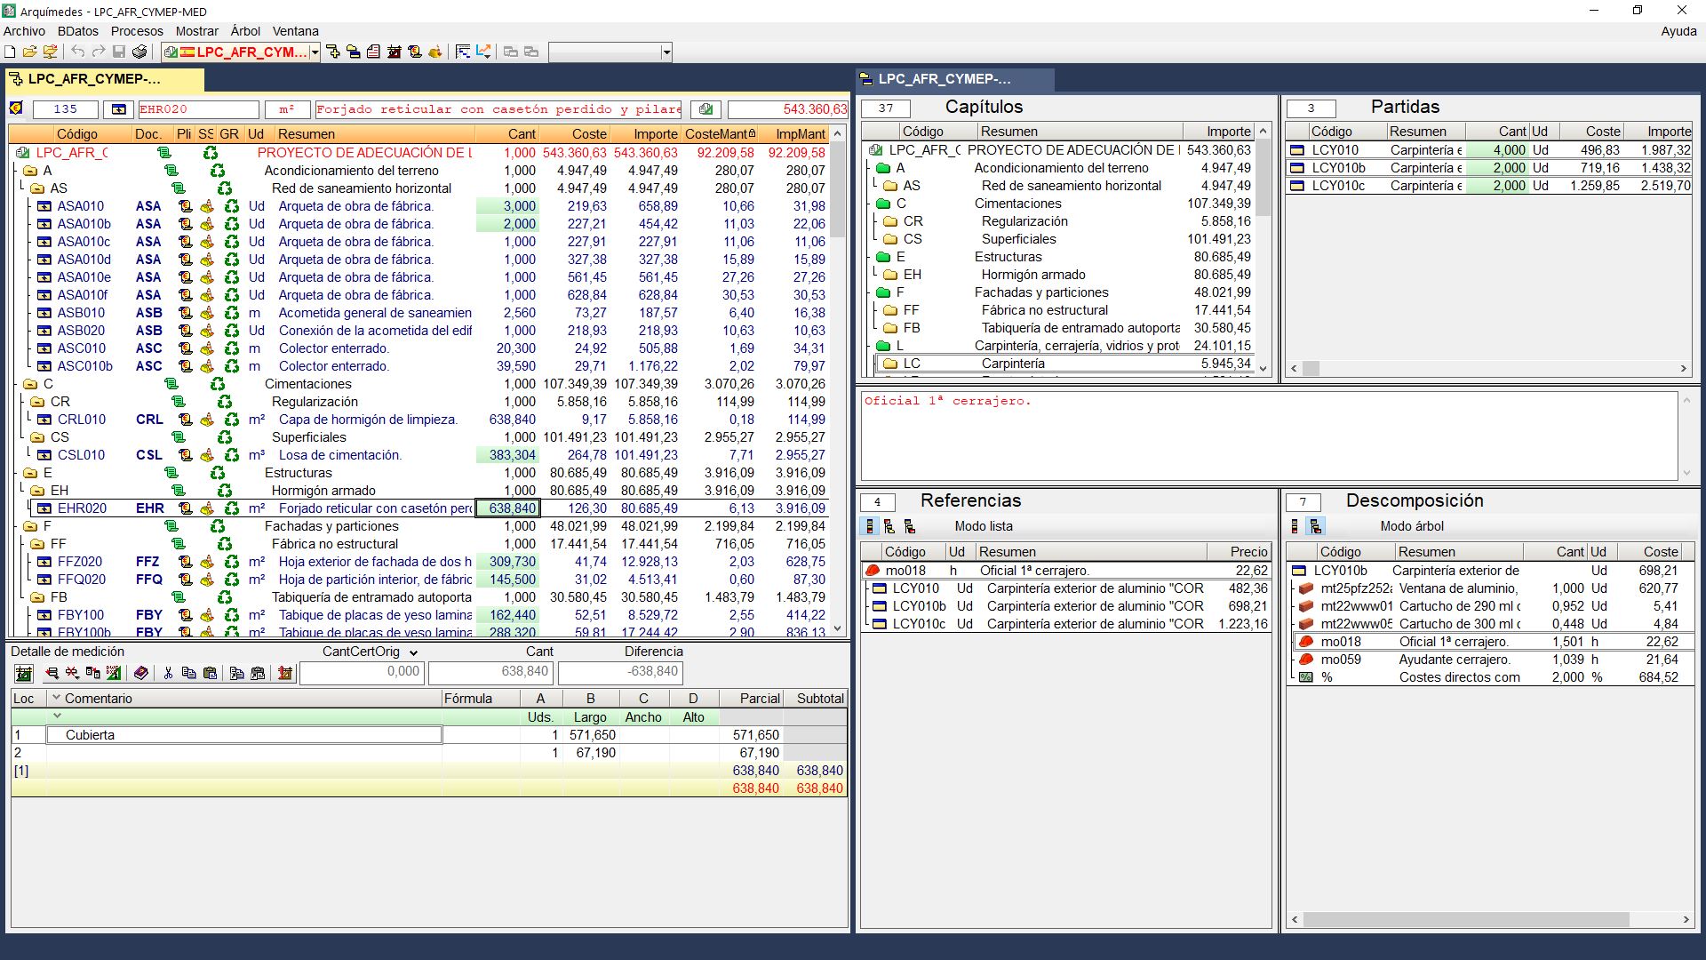The width and height of the screenshot is (1706, 960).
Task: Click the line chart toolbar icon
Action: [x=483, y=52]
